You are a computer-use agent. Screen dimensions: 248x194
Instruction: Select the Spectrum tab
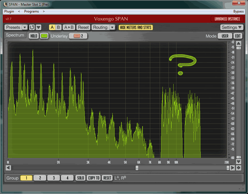15,35
